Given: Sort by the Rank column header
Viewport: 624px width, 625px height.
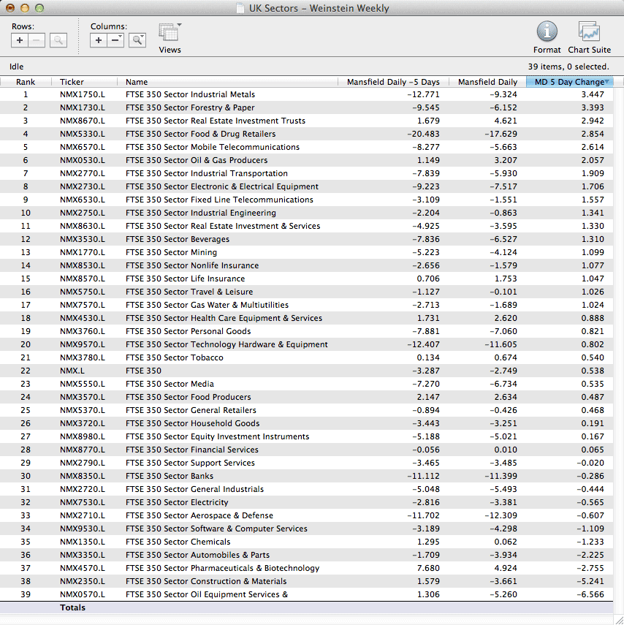Looking at the screenshot, I should (26, 82).
